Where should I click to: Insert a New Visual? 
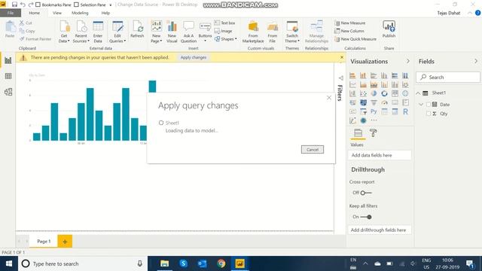[x=172, y=32]
